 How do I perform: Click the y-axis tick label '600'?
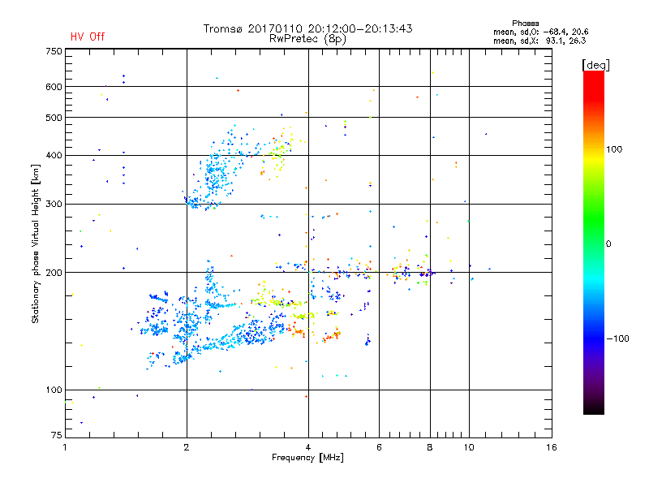point(54,87)
